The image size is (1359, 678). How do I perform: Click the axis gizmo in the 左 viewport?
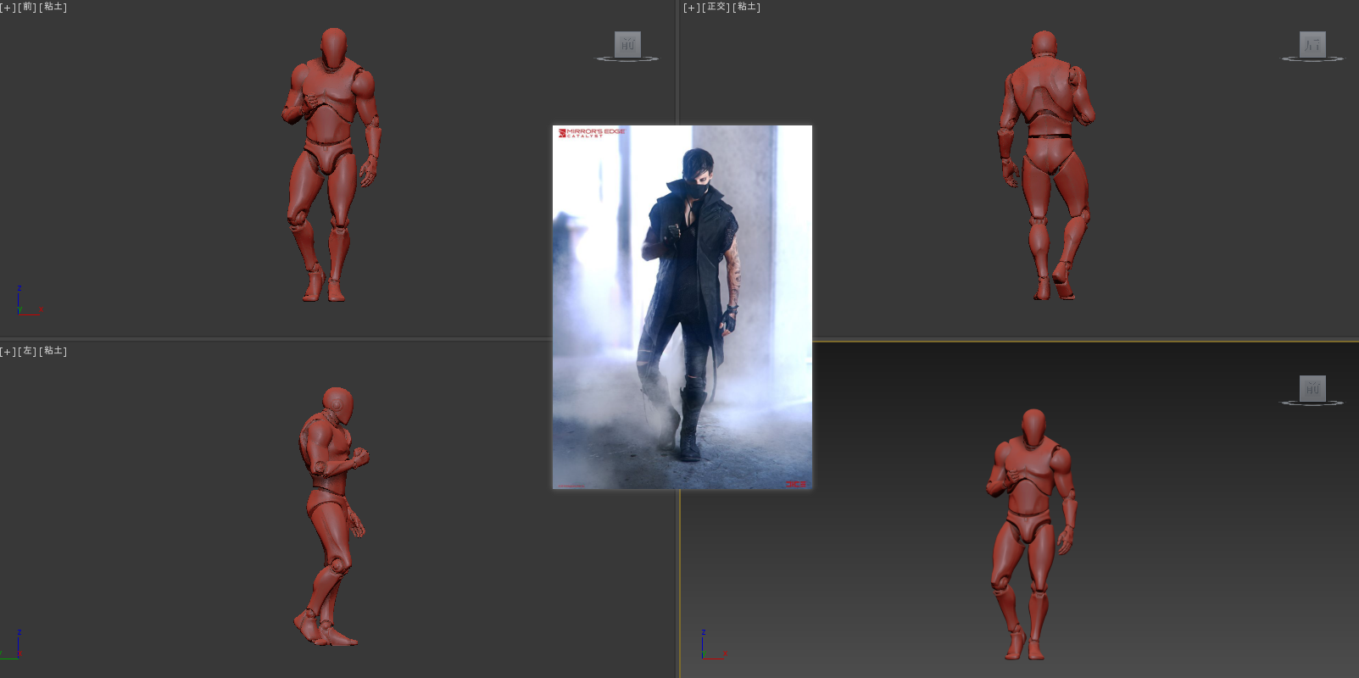[13, 644]
